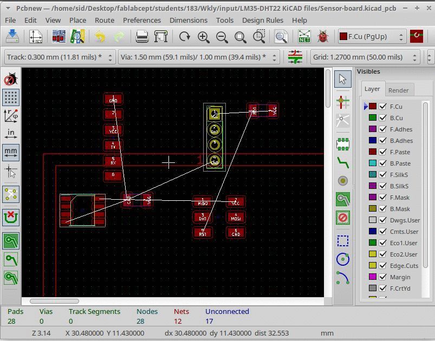Open the active layer F.Cu dropdown
Viewport: 435px width, 341px height.
372,36
